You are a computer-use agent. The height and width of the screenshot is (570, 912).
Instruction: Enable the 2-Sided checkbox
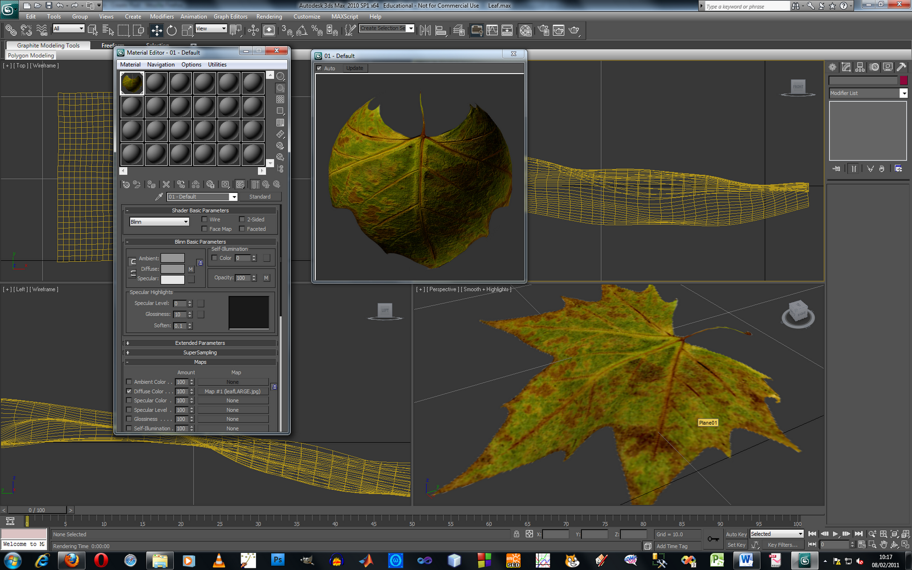click(x=242, y=219)
